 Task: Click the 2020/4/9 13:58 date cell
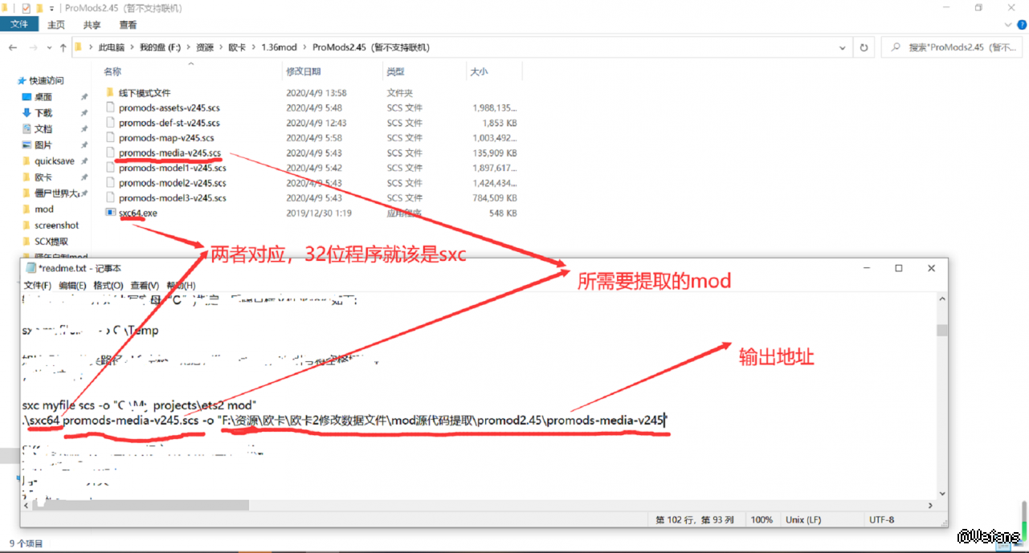click(316, 93)
